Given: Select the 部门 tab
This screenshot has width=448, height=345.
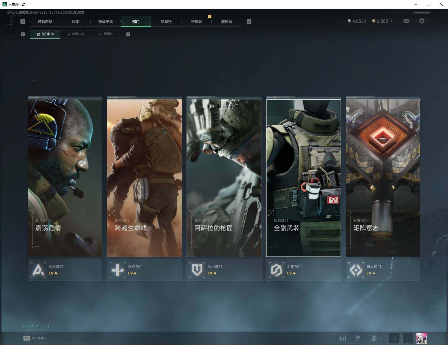Looking at the screenshot, I should (136, 22).
